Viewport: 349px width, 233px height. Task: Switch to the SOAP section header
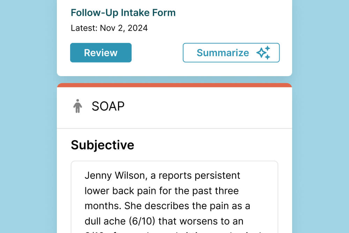coord(108,106)
